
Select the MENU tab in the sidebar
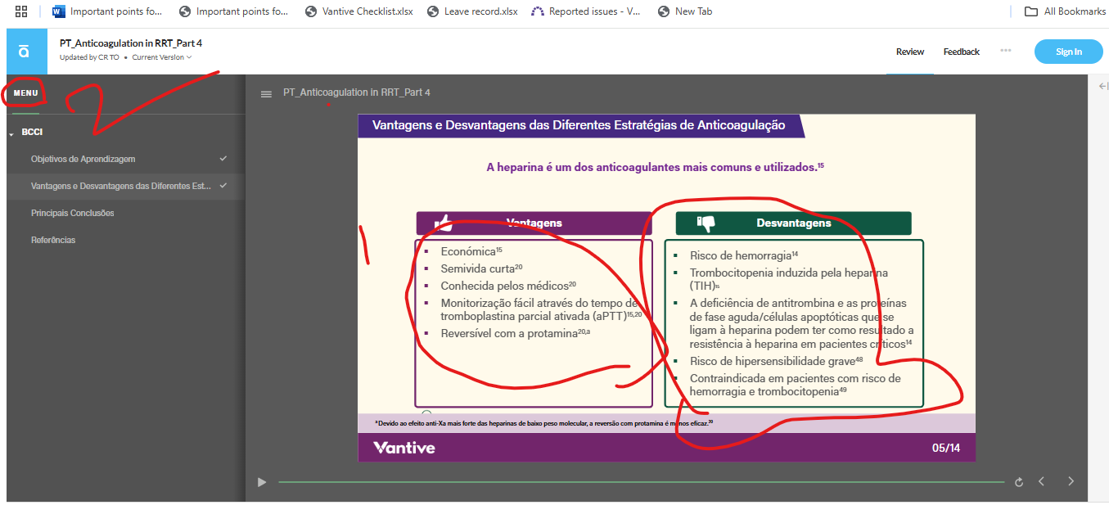25,93
